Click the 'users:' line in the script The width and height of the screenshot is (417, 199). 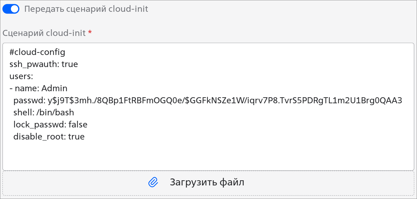21,76
